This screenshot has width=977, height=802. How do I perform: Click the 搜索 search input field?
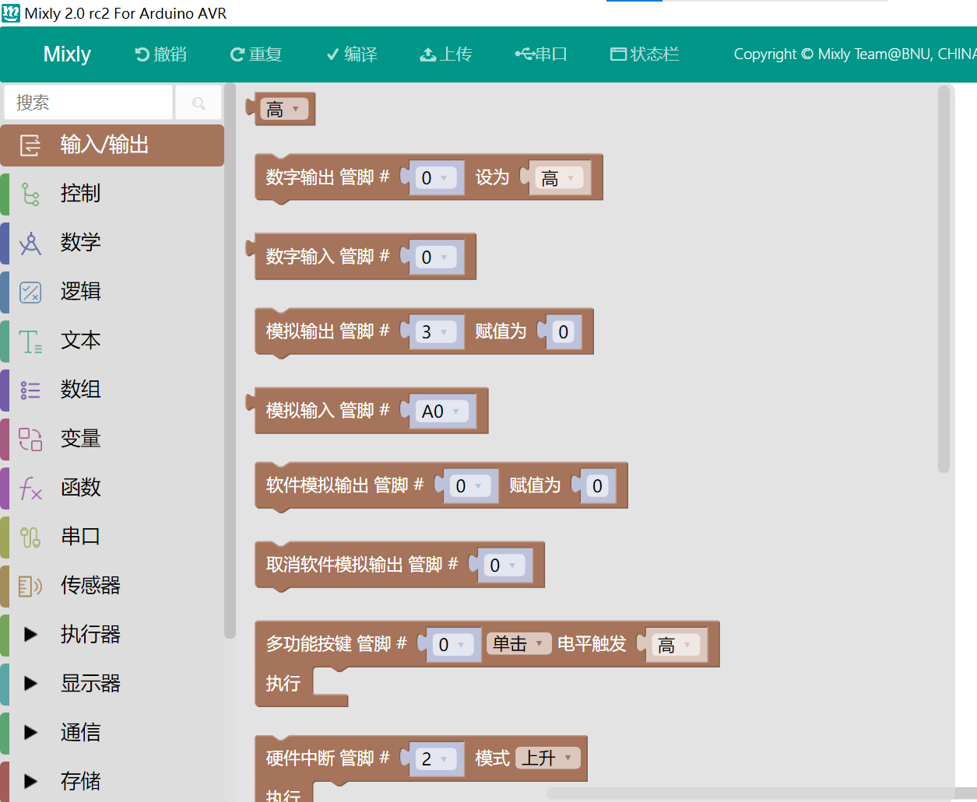click(x=88, y=103)
